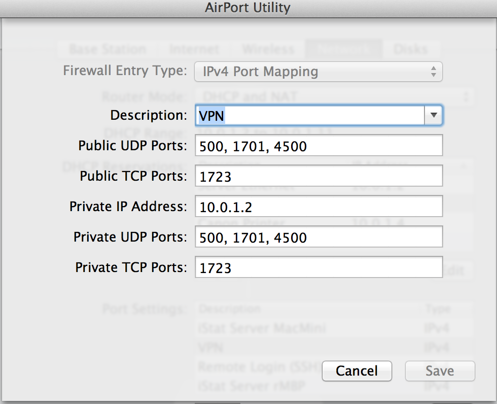This screenshot has height=404, width=497.
Task: Click the Public TCP Ports label
Action: 133,176
